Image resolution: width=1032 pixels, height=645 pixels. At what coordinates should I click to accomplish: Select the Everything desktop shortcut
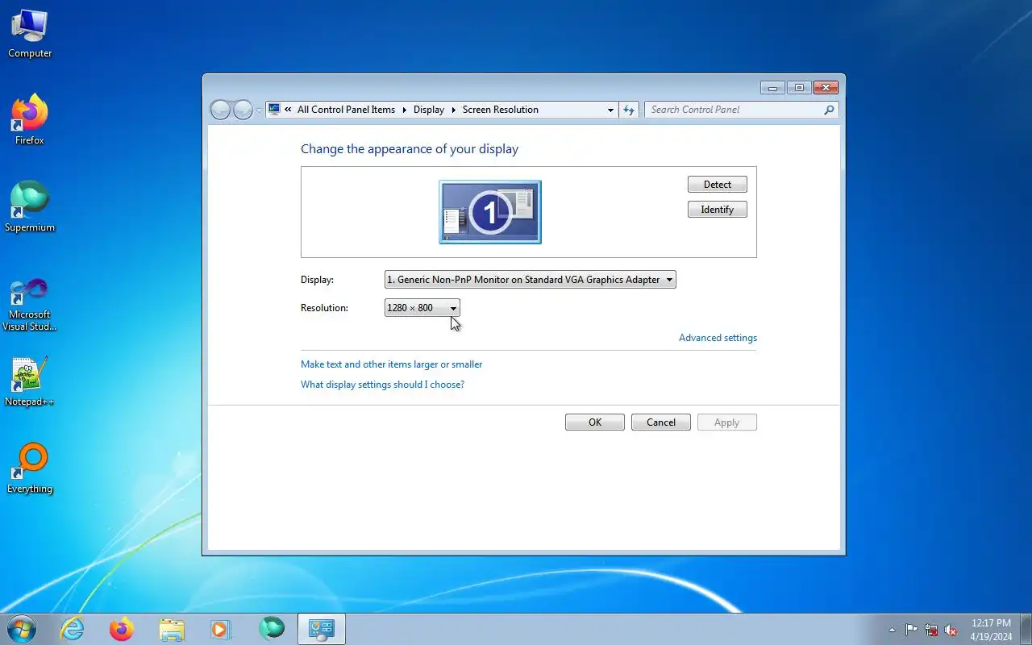[x=30, y=468]
